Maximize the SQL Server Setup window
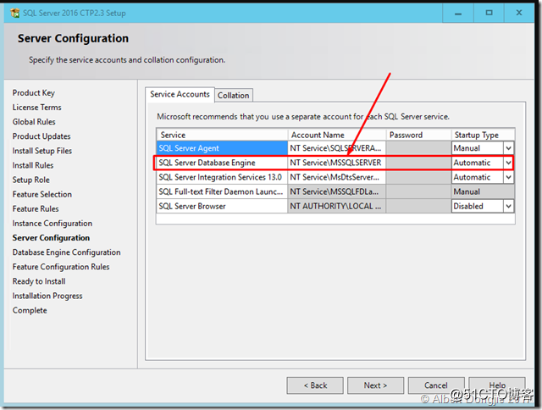Image resolution: width=542 pixels, height=410 pixels. 489,14
